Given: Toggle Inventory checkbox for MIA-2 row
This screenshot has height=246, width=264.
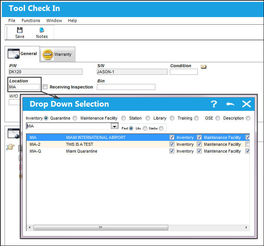Looking at the screenshot, I should click(172, 144).
